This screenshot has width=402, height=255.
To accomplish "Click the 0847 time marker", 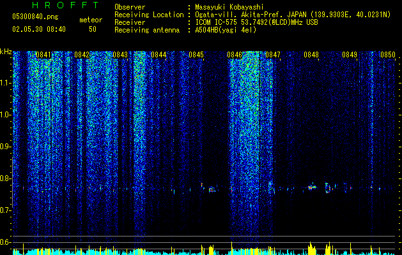I will (x=273, y=55).
